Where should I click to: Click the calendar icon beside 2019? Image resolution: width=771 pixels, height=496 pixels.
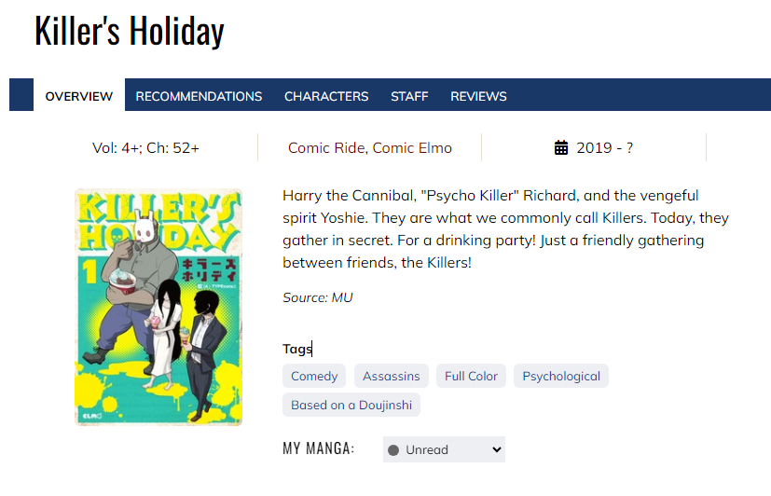[x=561, y=147]
